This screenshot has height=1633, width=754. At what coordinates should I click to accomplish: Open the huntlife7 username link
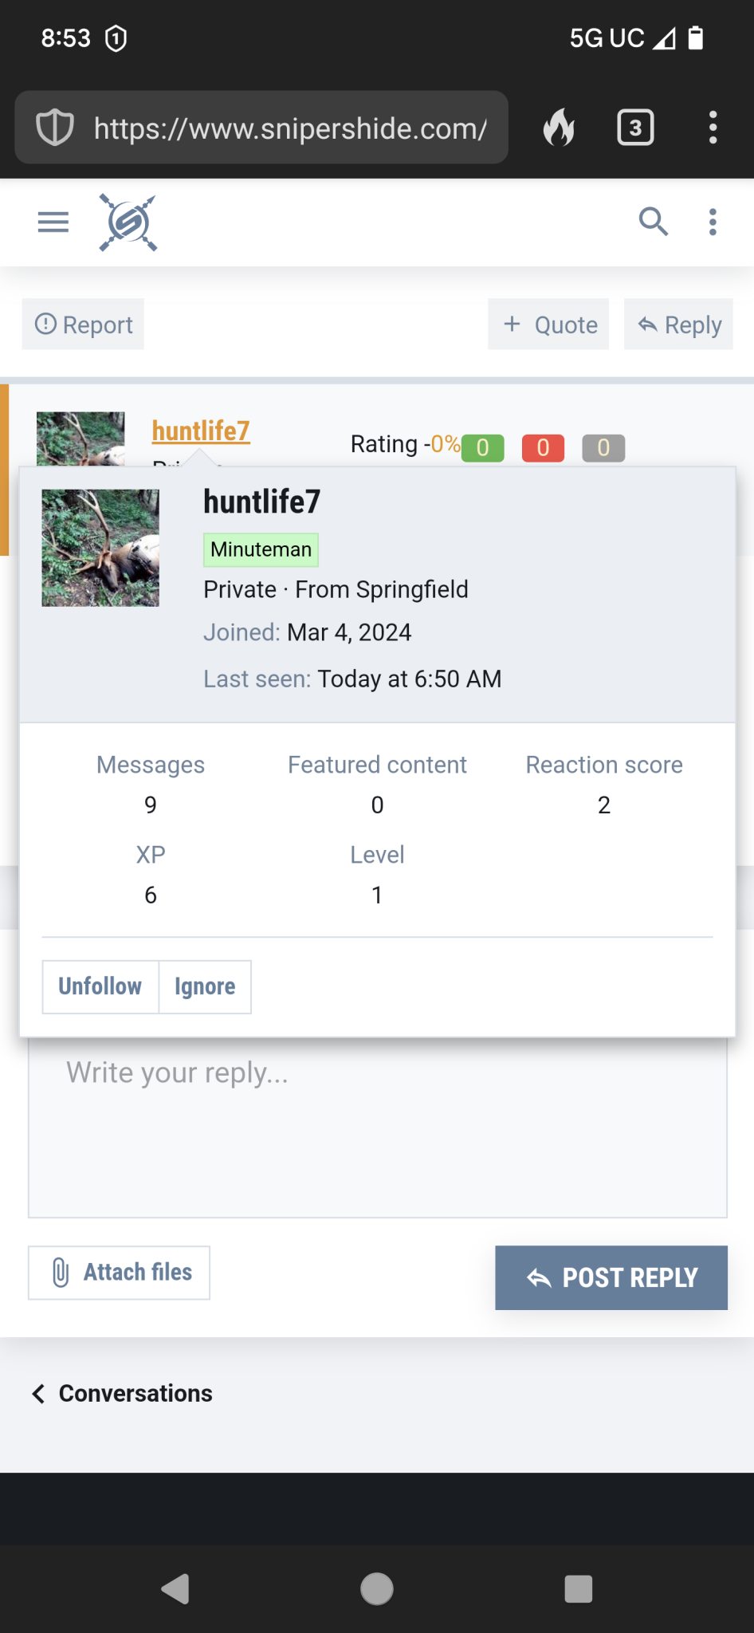point(201,431)
